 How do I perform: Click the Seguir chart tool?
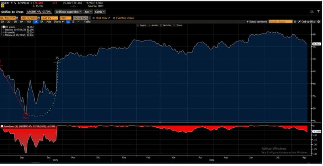(142, 25)
